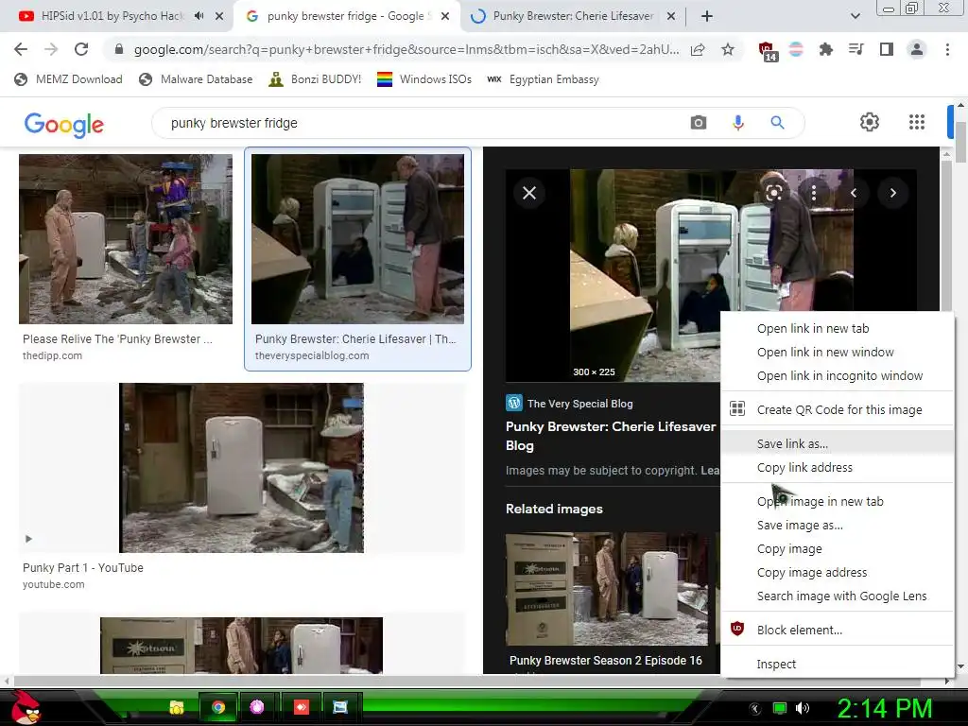The width and height of the screenshot is (968, 726).
Task: Click the Google logo
Action: 64,124
